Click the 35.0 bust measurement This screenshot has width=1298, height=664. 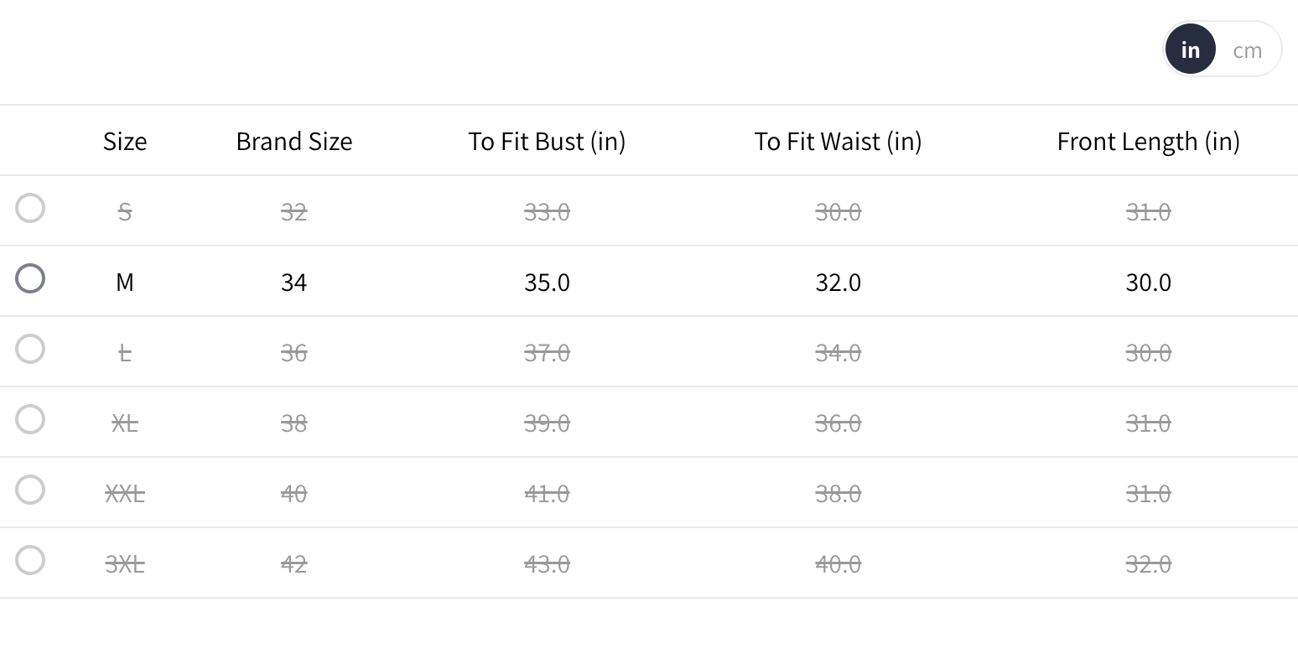[x=547, y=283]
